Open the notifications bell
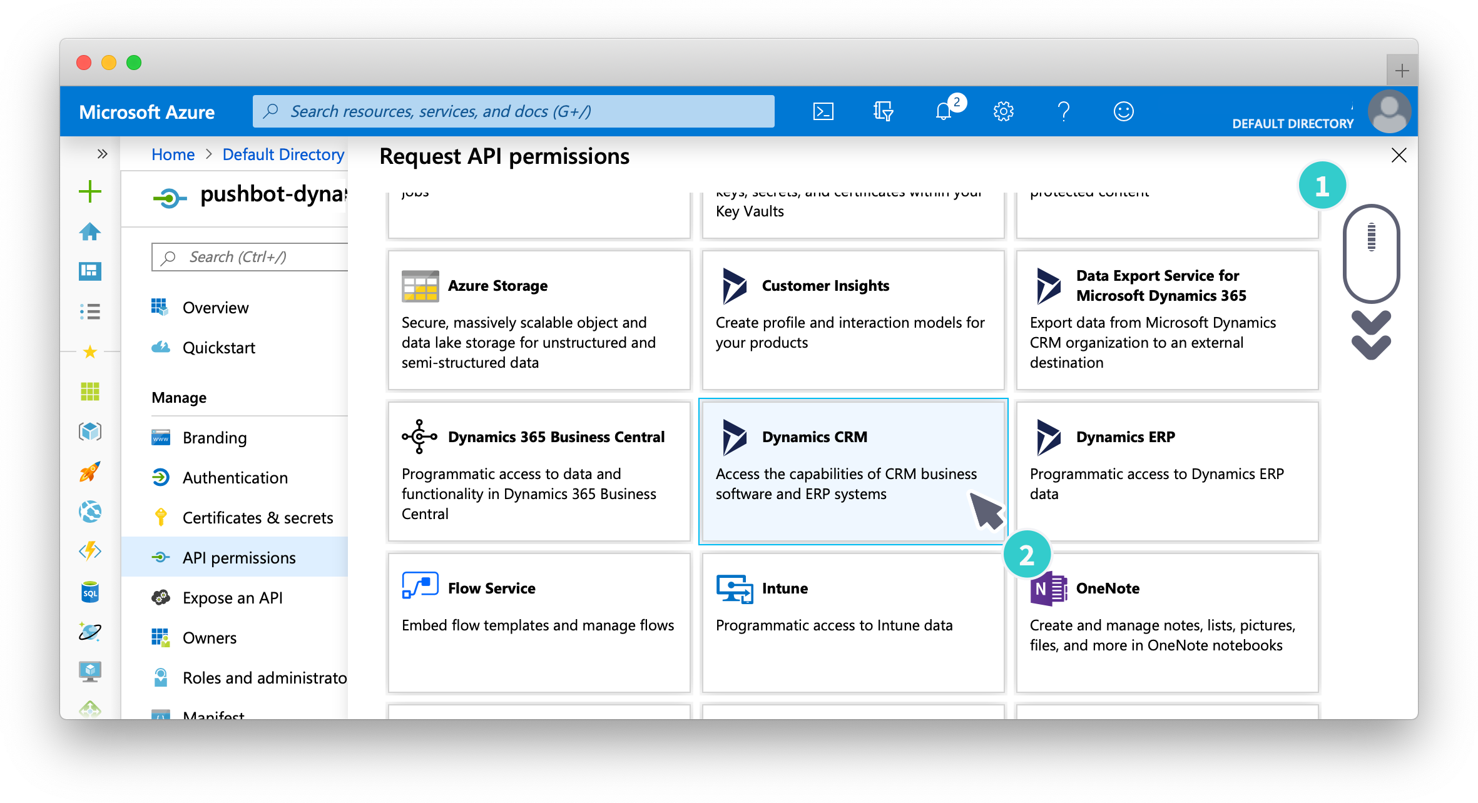The image size is (1478, 803). (943, 111)
